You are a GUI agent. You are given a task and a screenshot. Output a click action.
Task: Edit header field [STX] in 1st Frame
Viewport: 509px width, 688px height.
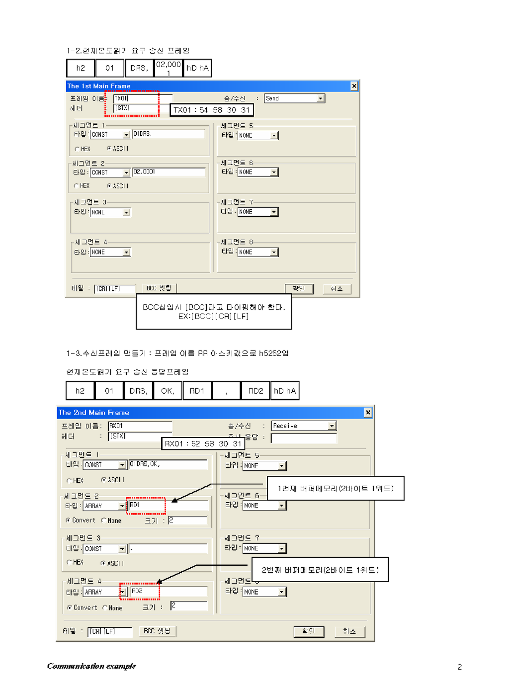click(x=143, y=108)
